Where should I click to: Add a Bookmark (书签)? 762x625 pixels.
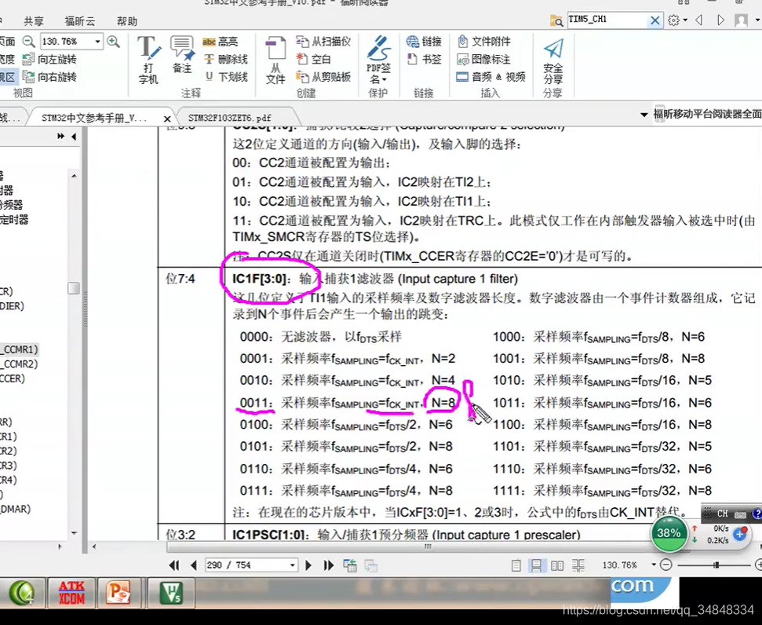(425, 60)
